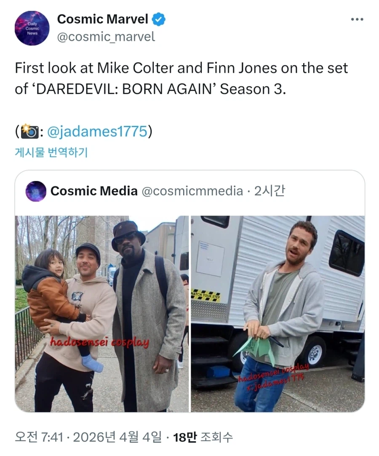Click the tweet text about Daredevil
This screenshot has height=456, width=379.
click(181, 78)
